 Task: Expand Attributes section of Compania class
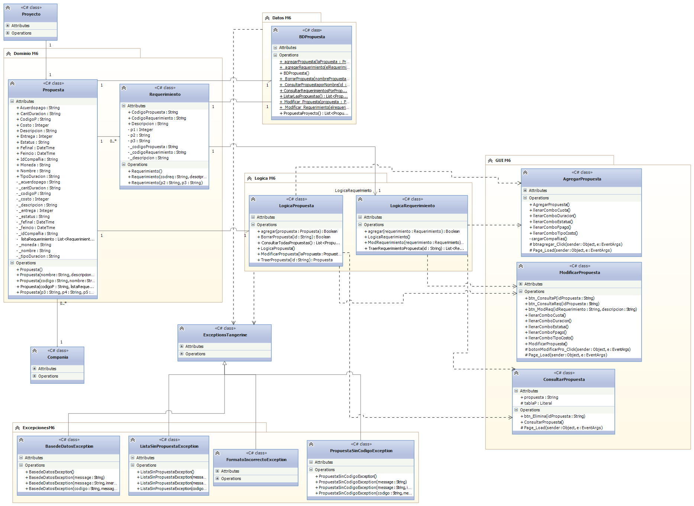[x=34, y=369]
